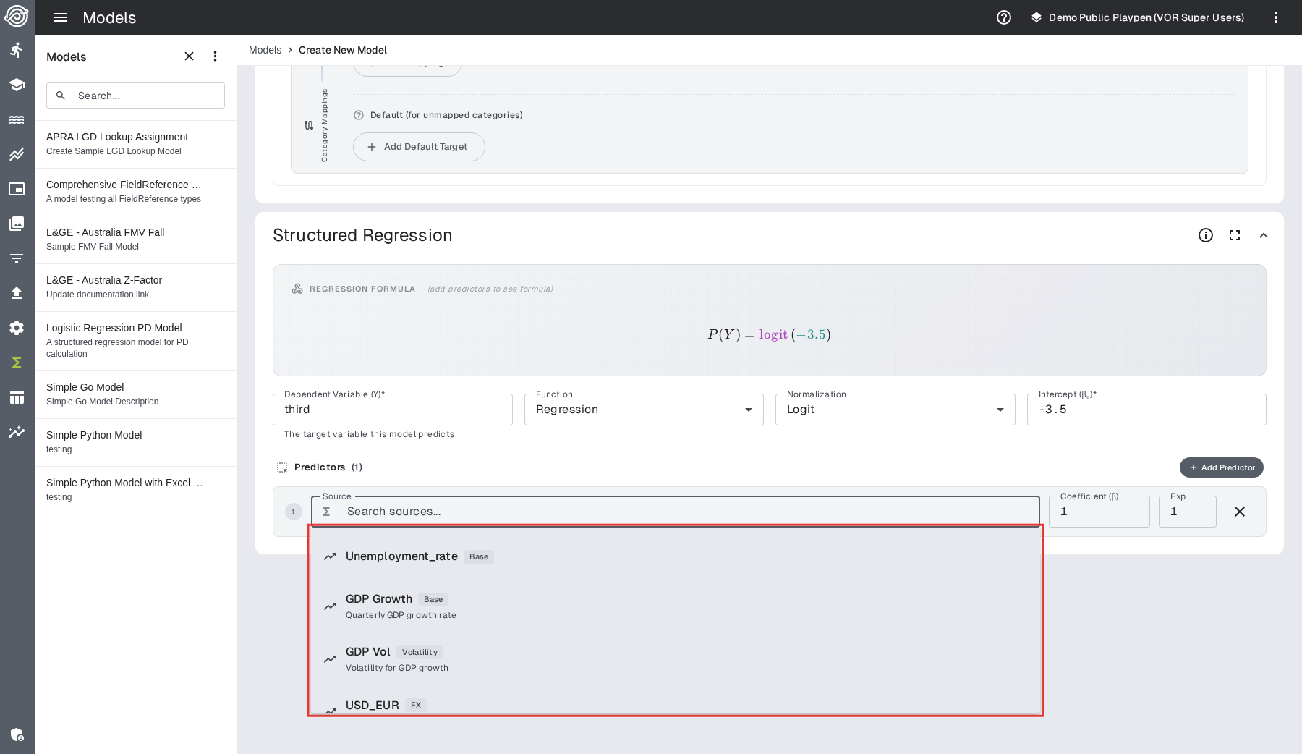Select Unemployment_rate from source list

pyautogui.click(x=401, y=556)
